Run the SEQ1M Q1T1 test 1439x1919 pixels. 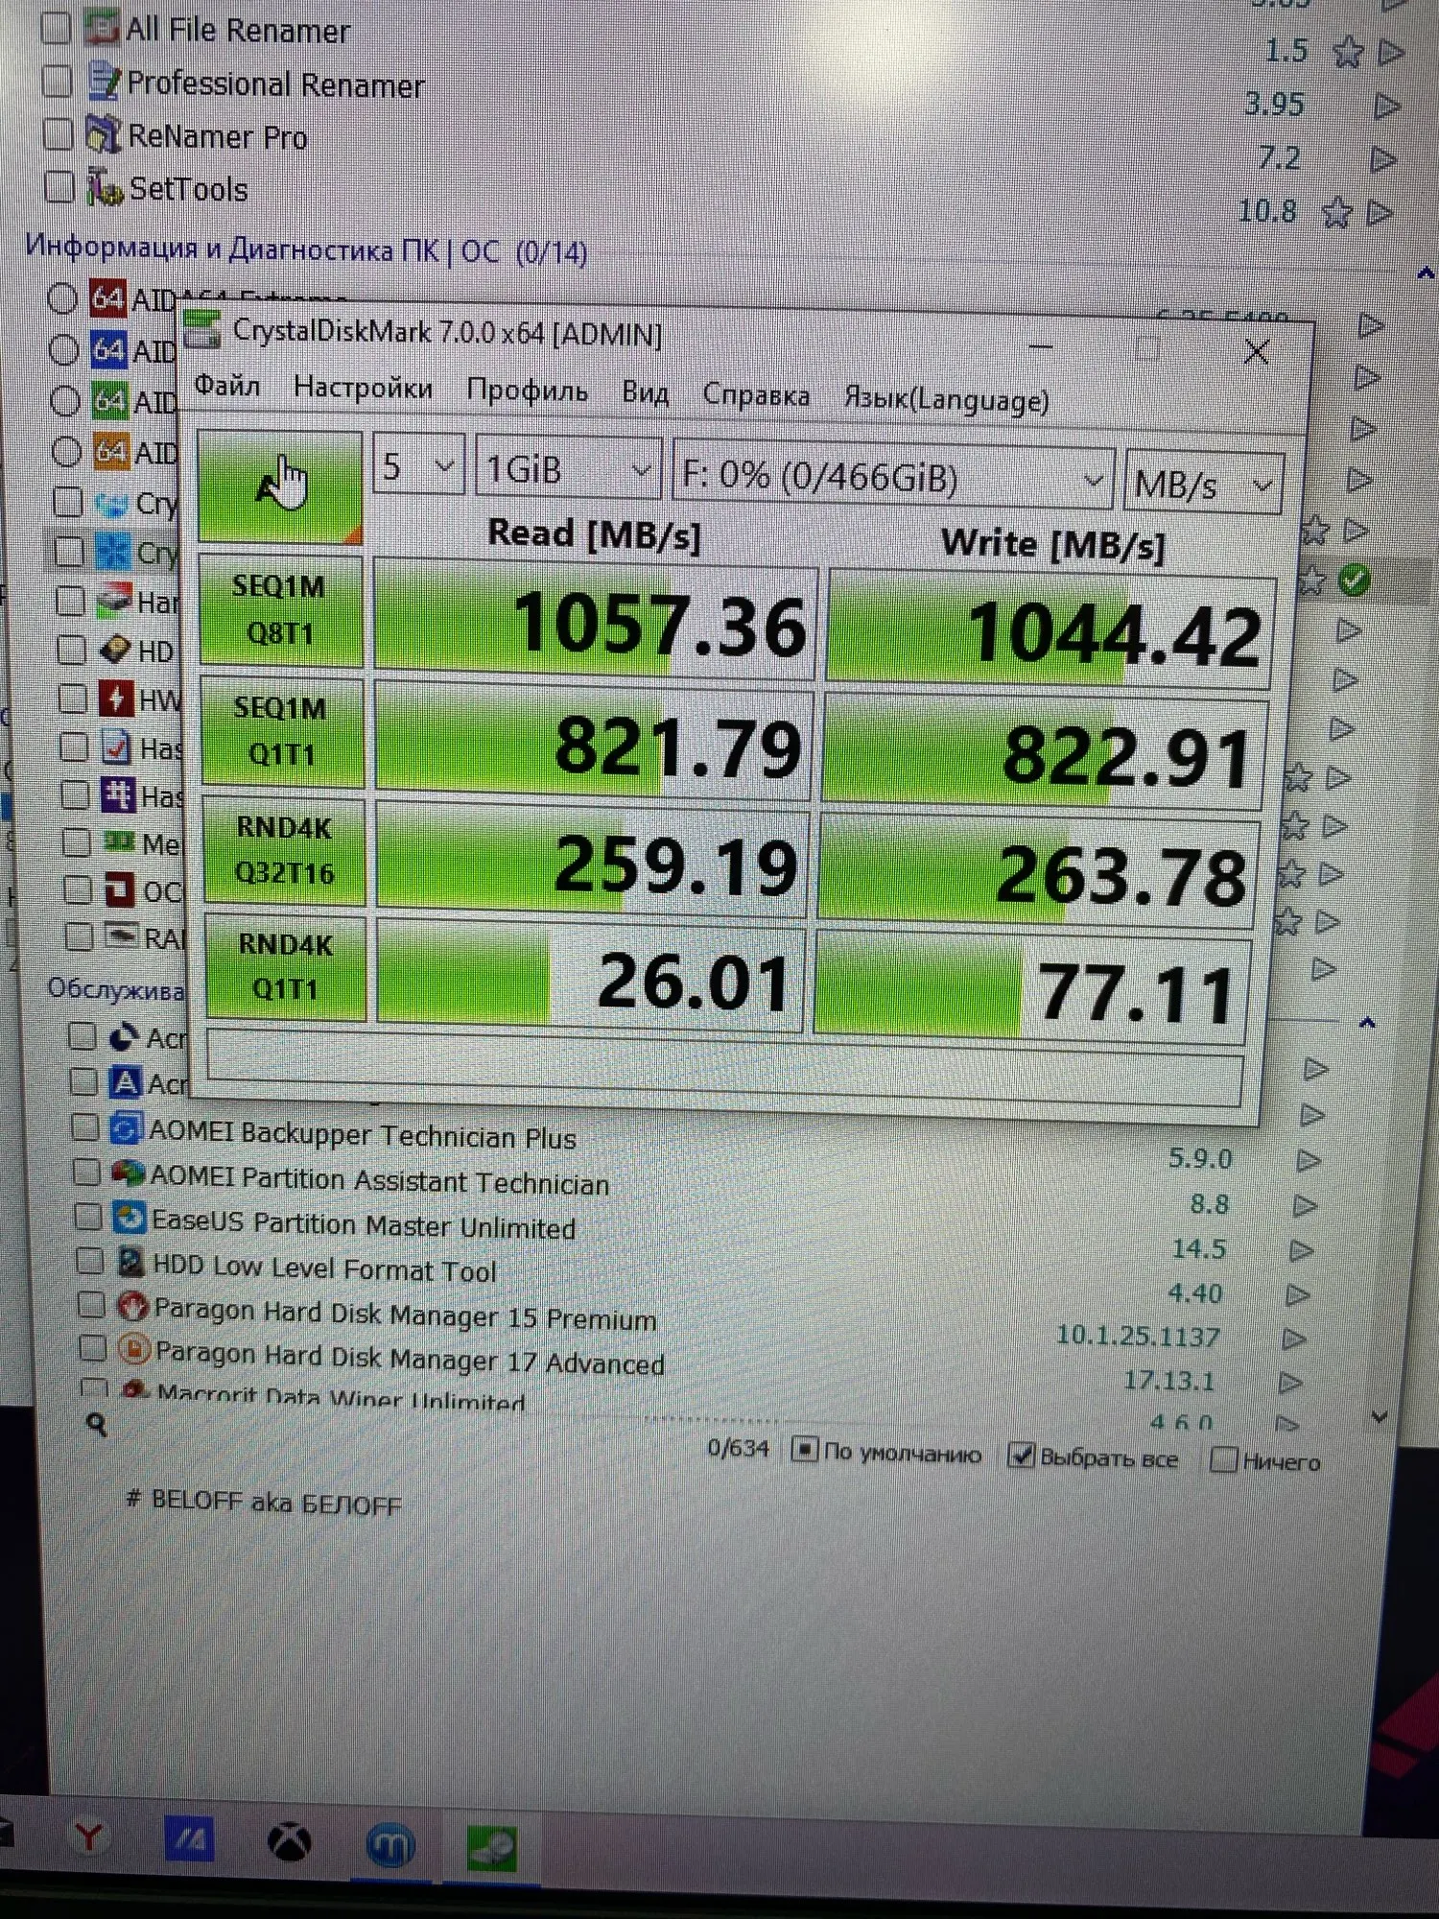pyautogui.click(x=283, y=732)
